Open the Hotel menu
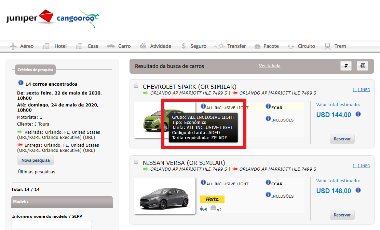The width and height of the screenshot is (380, 230). point(55,46)
